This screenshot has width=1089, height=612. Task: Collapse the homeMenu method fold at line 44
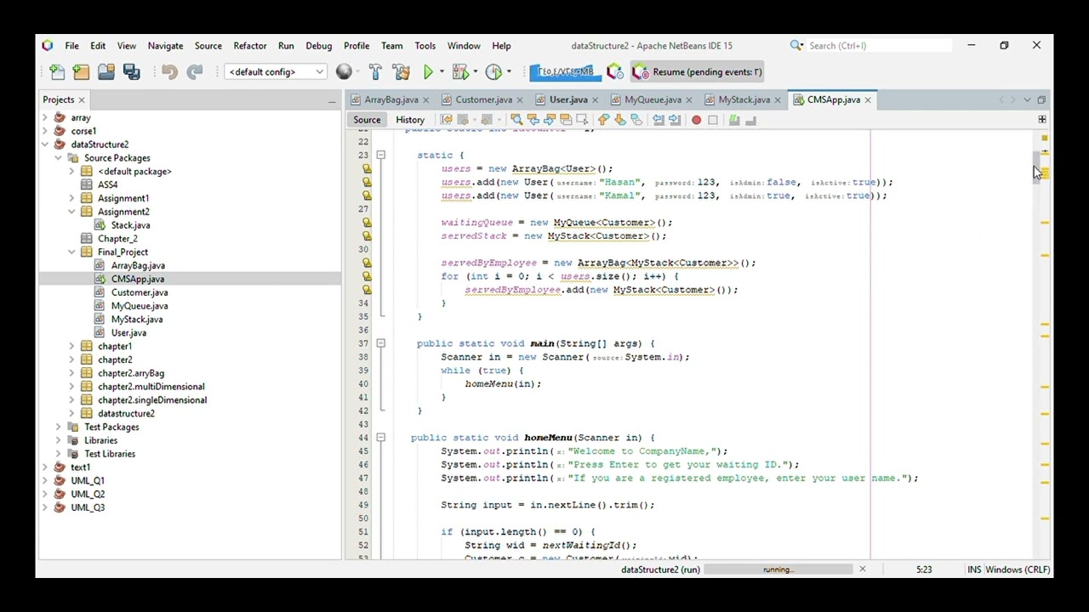pyautogui.click(x=380, y=438)
